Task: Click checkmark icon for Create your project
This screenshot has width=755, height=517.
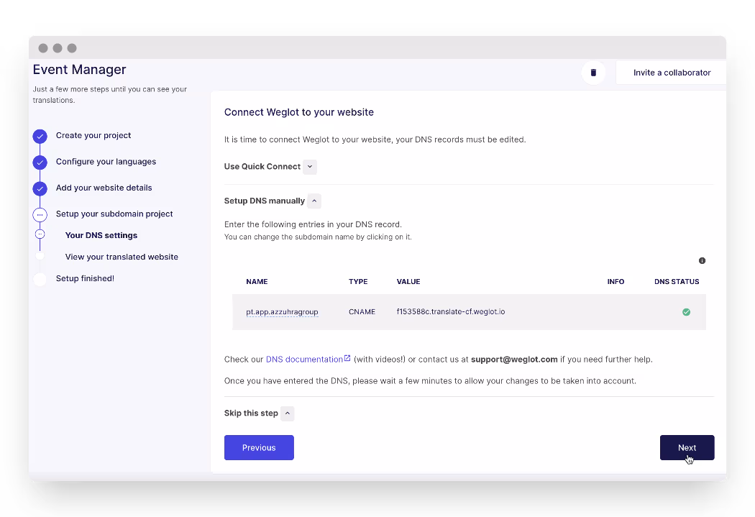Action: pyautogui.click(x=40, y=136)
